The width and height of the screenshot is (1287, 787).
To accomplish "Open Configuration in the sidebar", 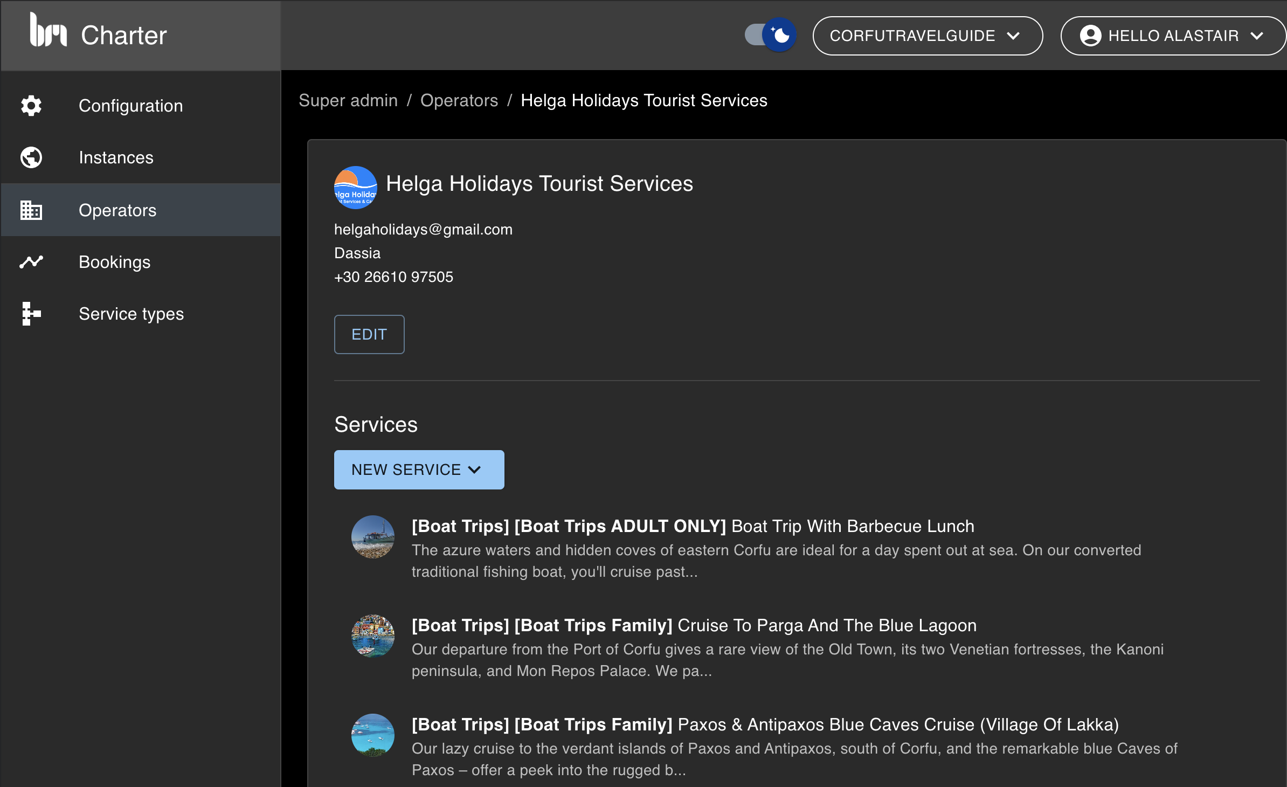I will [x=141, y=106].
